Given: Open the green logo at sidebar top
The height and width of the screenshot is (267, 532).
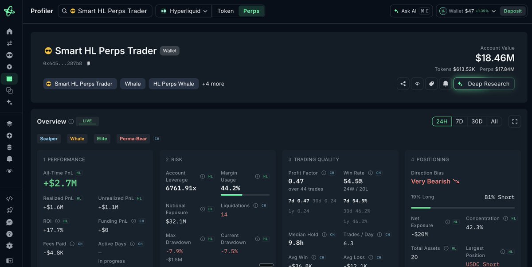Looking at the screenshot, I should coord(9,11).
